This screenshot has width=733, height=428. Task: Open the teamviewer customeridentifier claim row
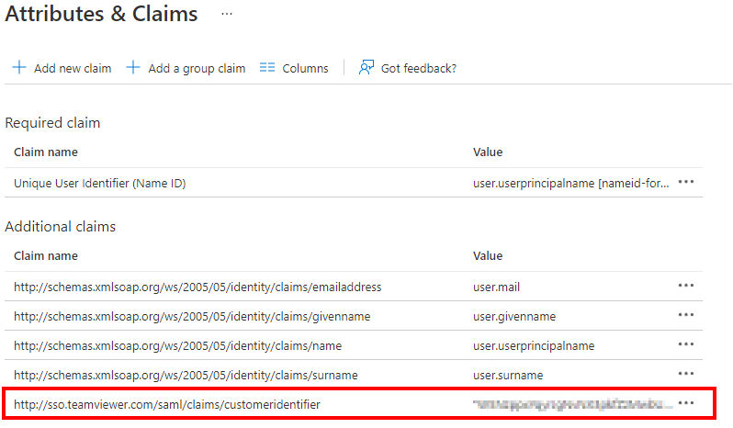click(354, 404)
